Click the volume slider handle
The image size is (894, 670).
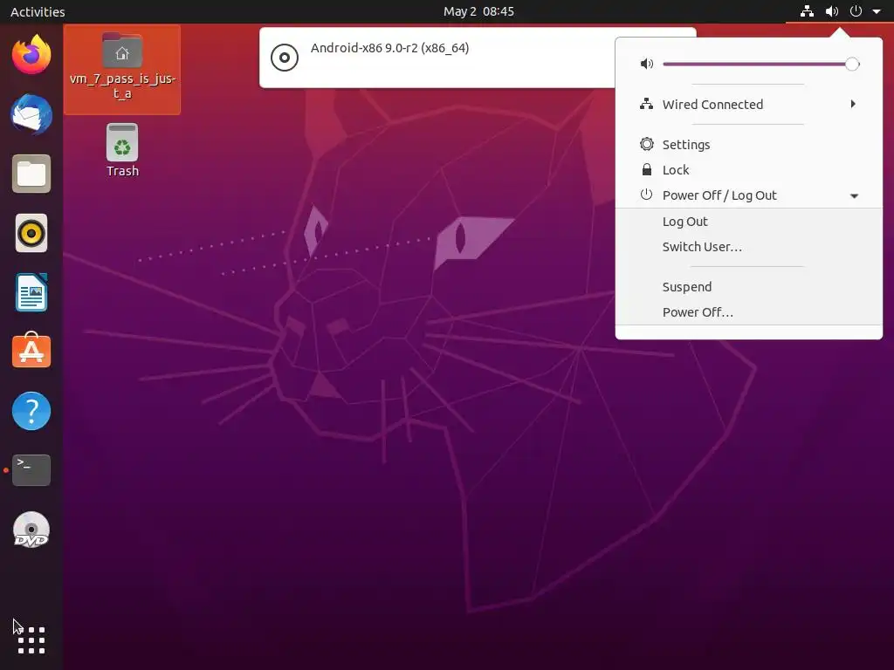852,65
